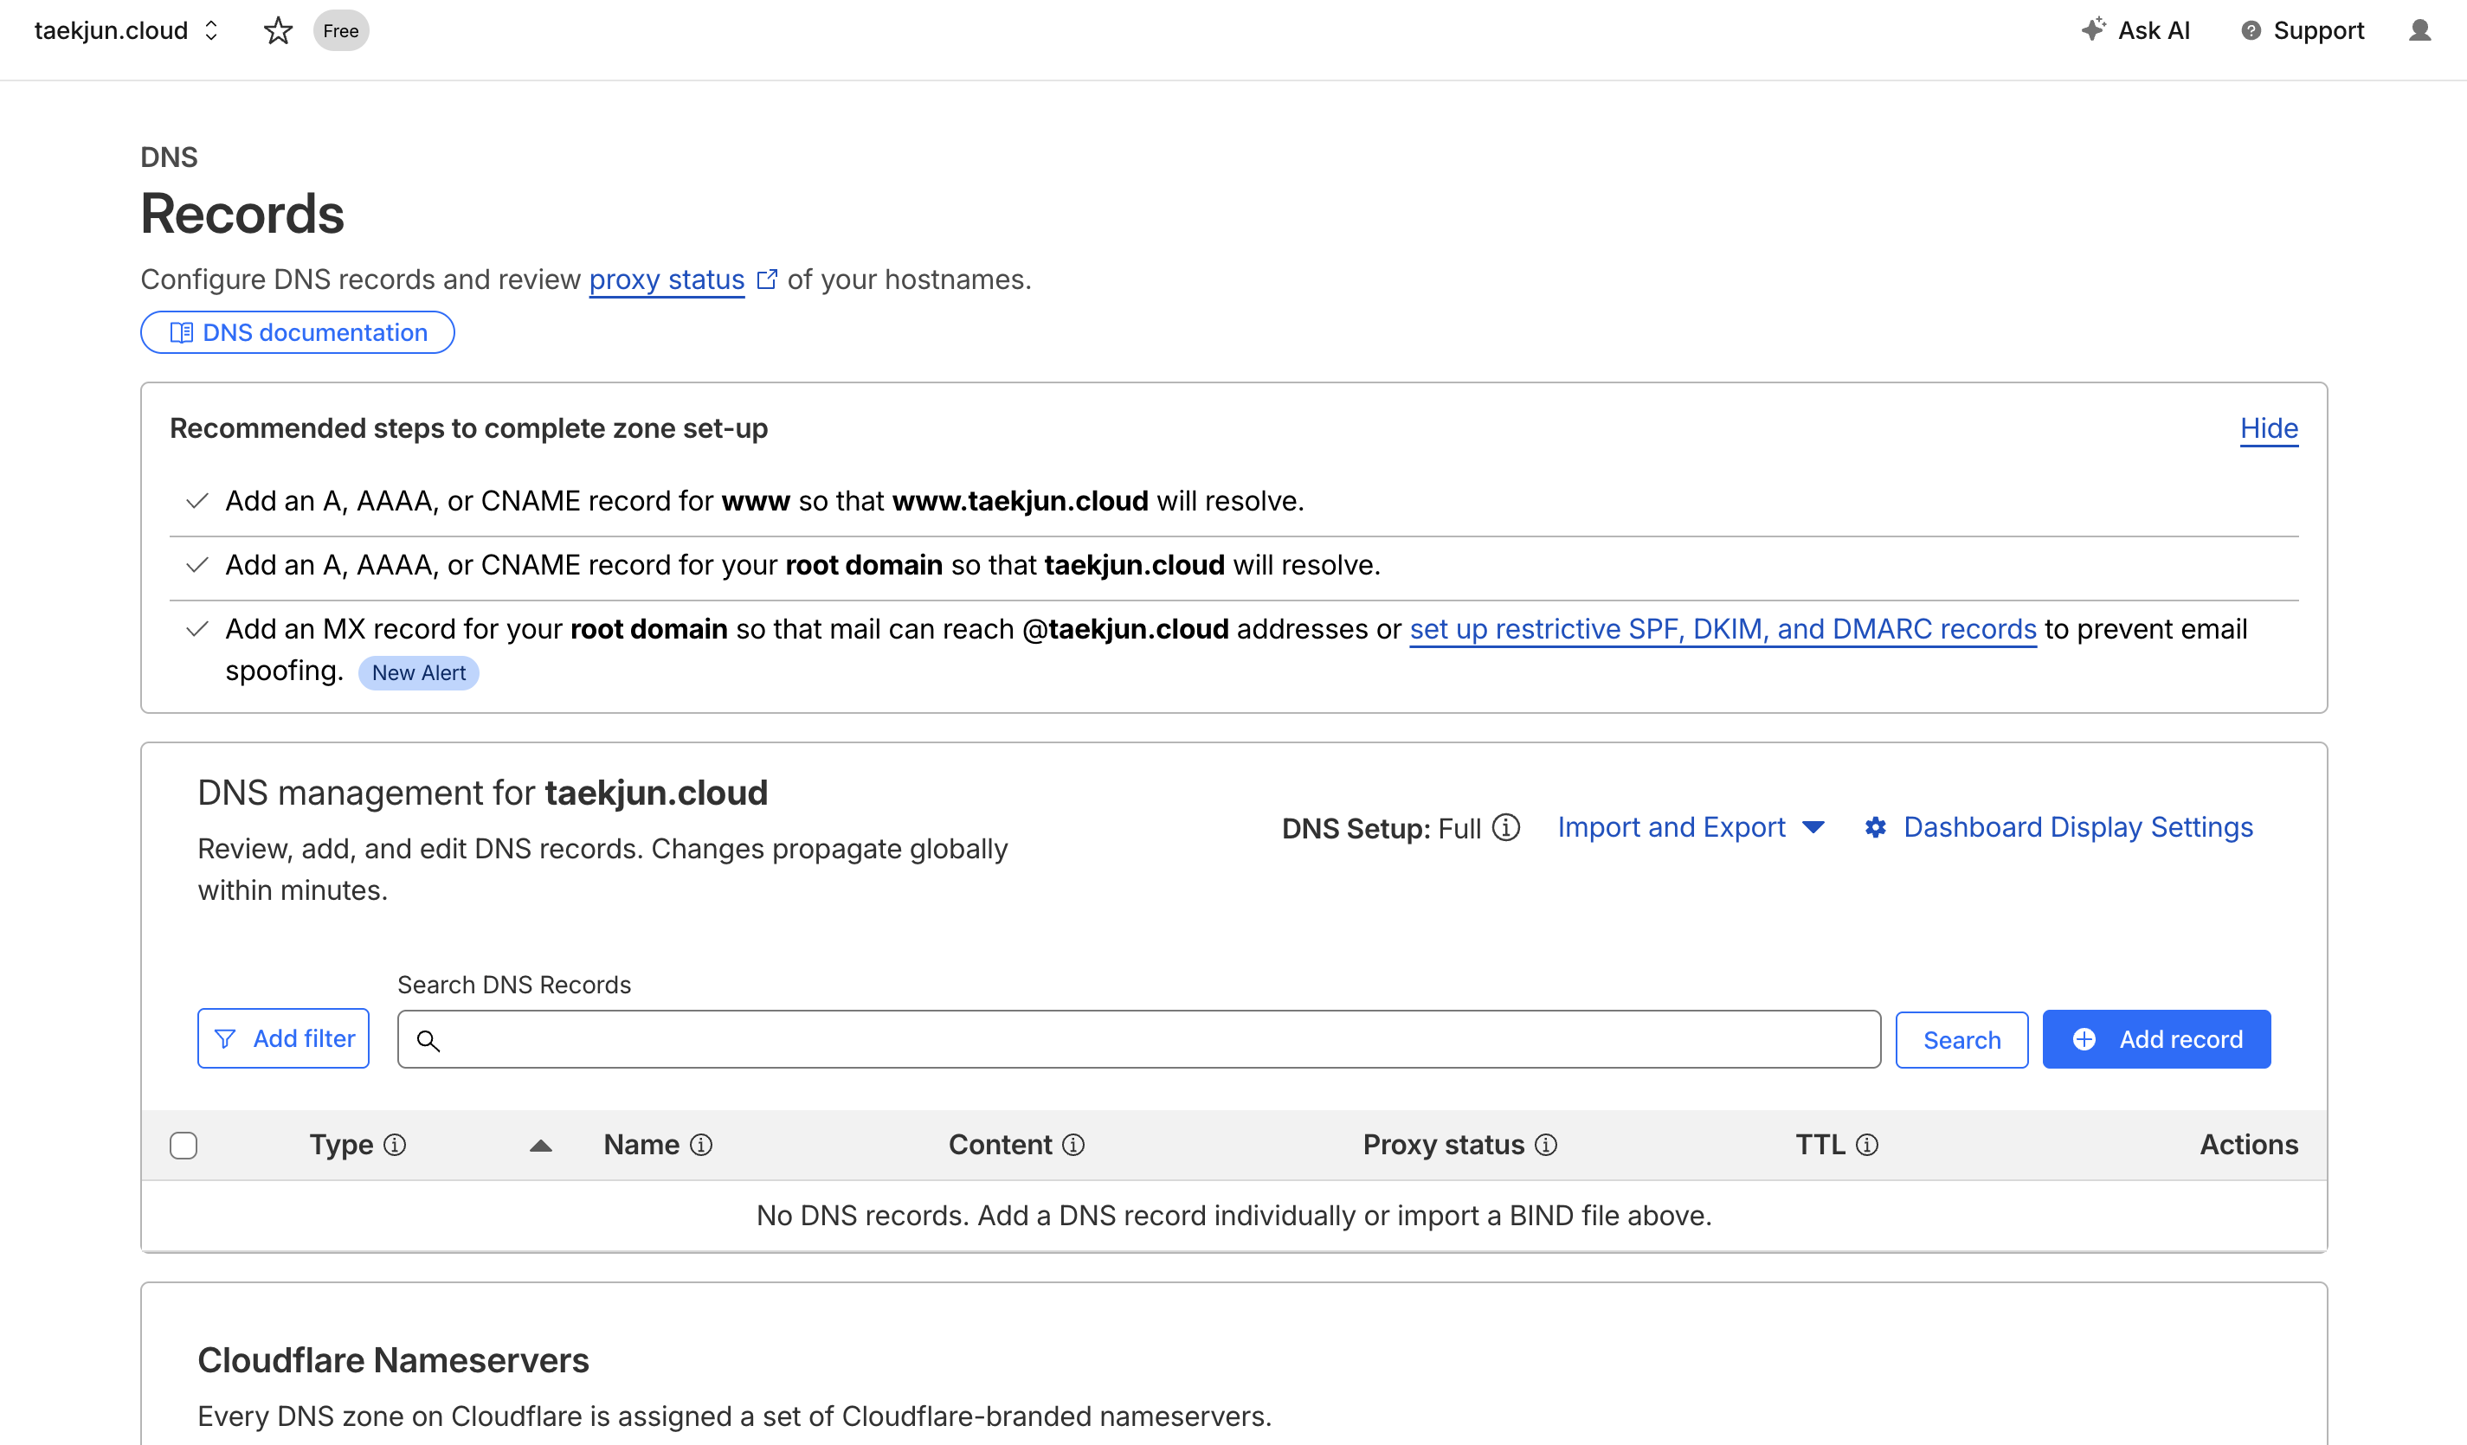2467x1445 pixels.
Task: Click the 'No DNS records' empty message
Action: coord(1234,1216)
